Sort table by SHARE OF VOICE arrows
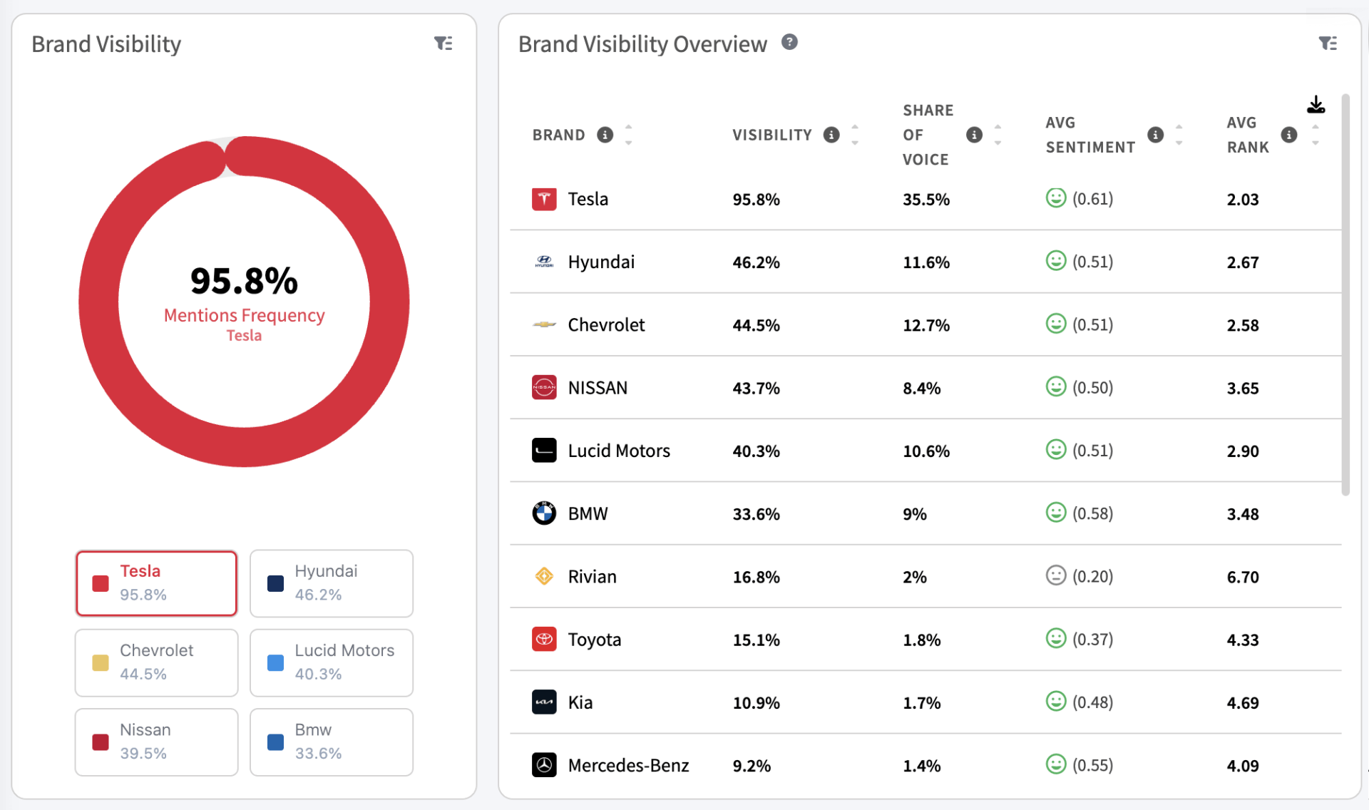This screenshot has height=810, width=1369. [998, 135]
